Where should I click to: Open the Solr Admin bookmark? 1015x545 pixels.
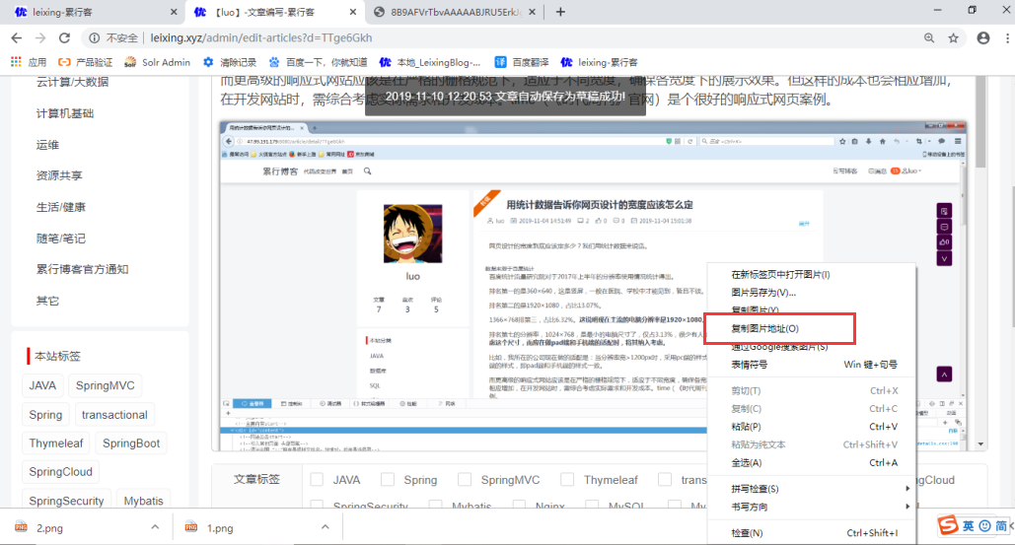157,62
